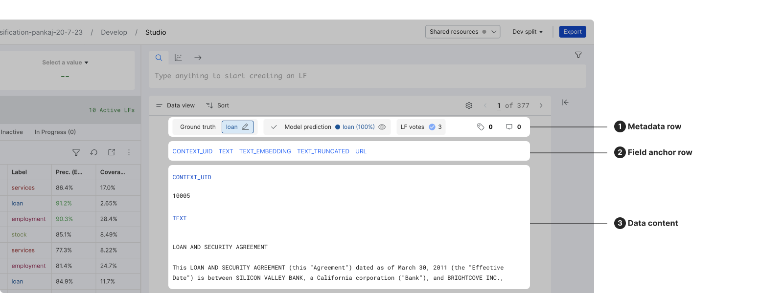
Task: Switch to In Progress (0) tab
Action: [55, 132]
